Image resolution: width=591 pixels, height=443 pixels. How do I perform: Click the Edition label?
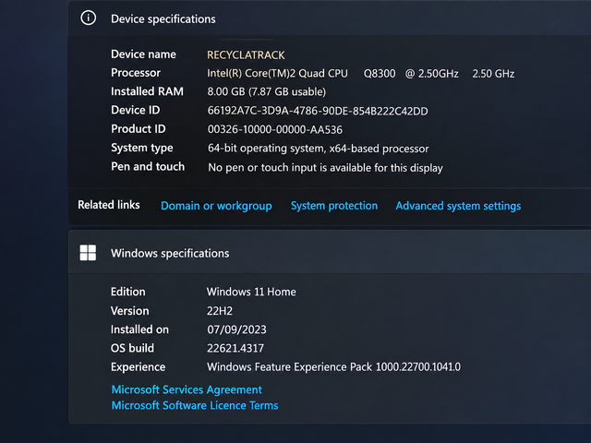pos(127,292)
